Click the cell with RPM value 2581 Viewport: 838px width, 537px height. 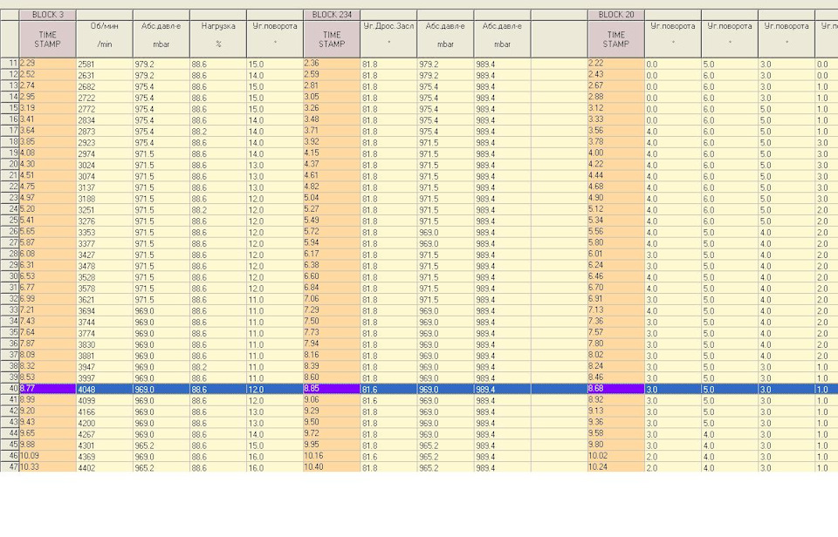105,64
